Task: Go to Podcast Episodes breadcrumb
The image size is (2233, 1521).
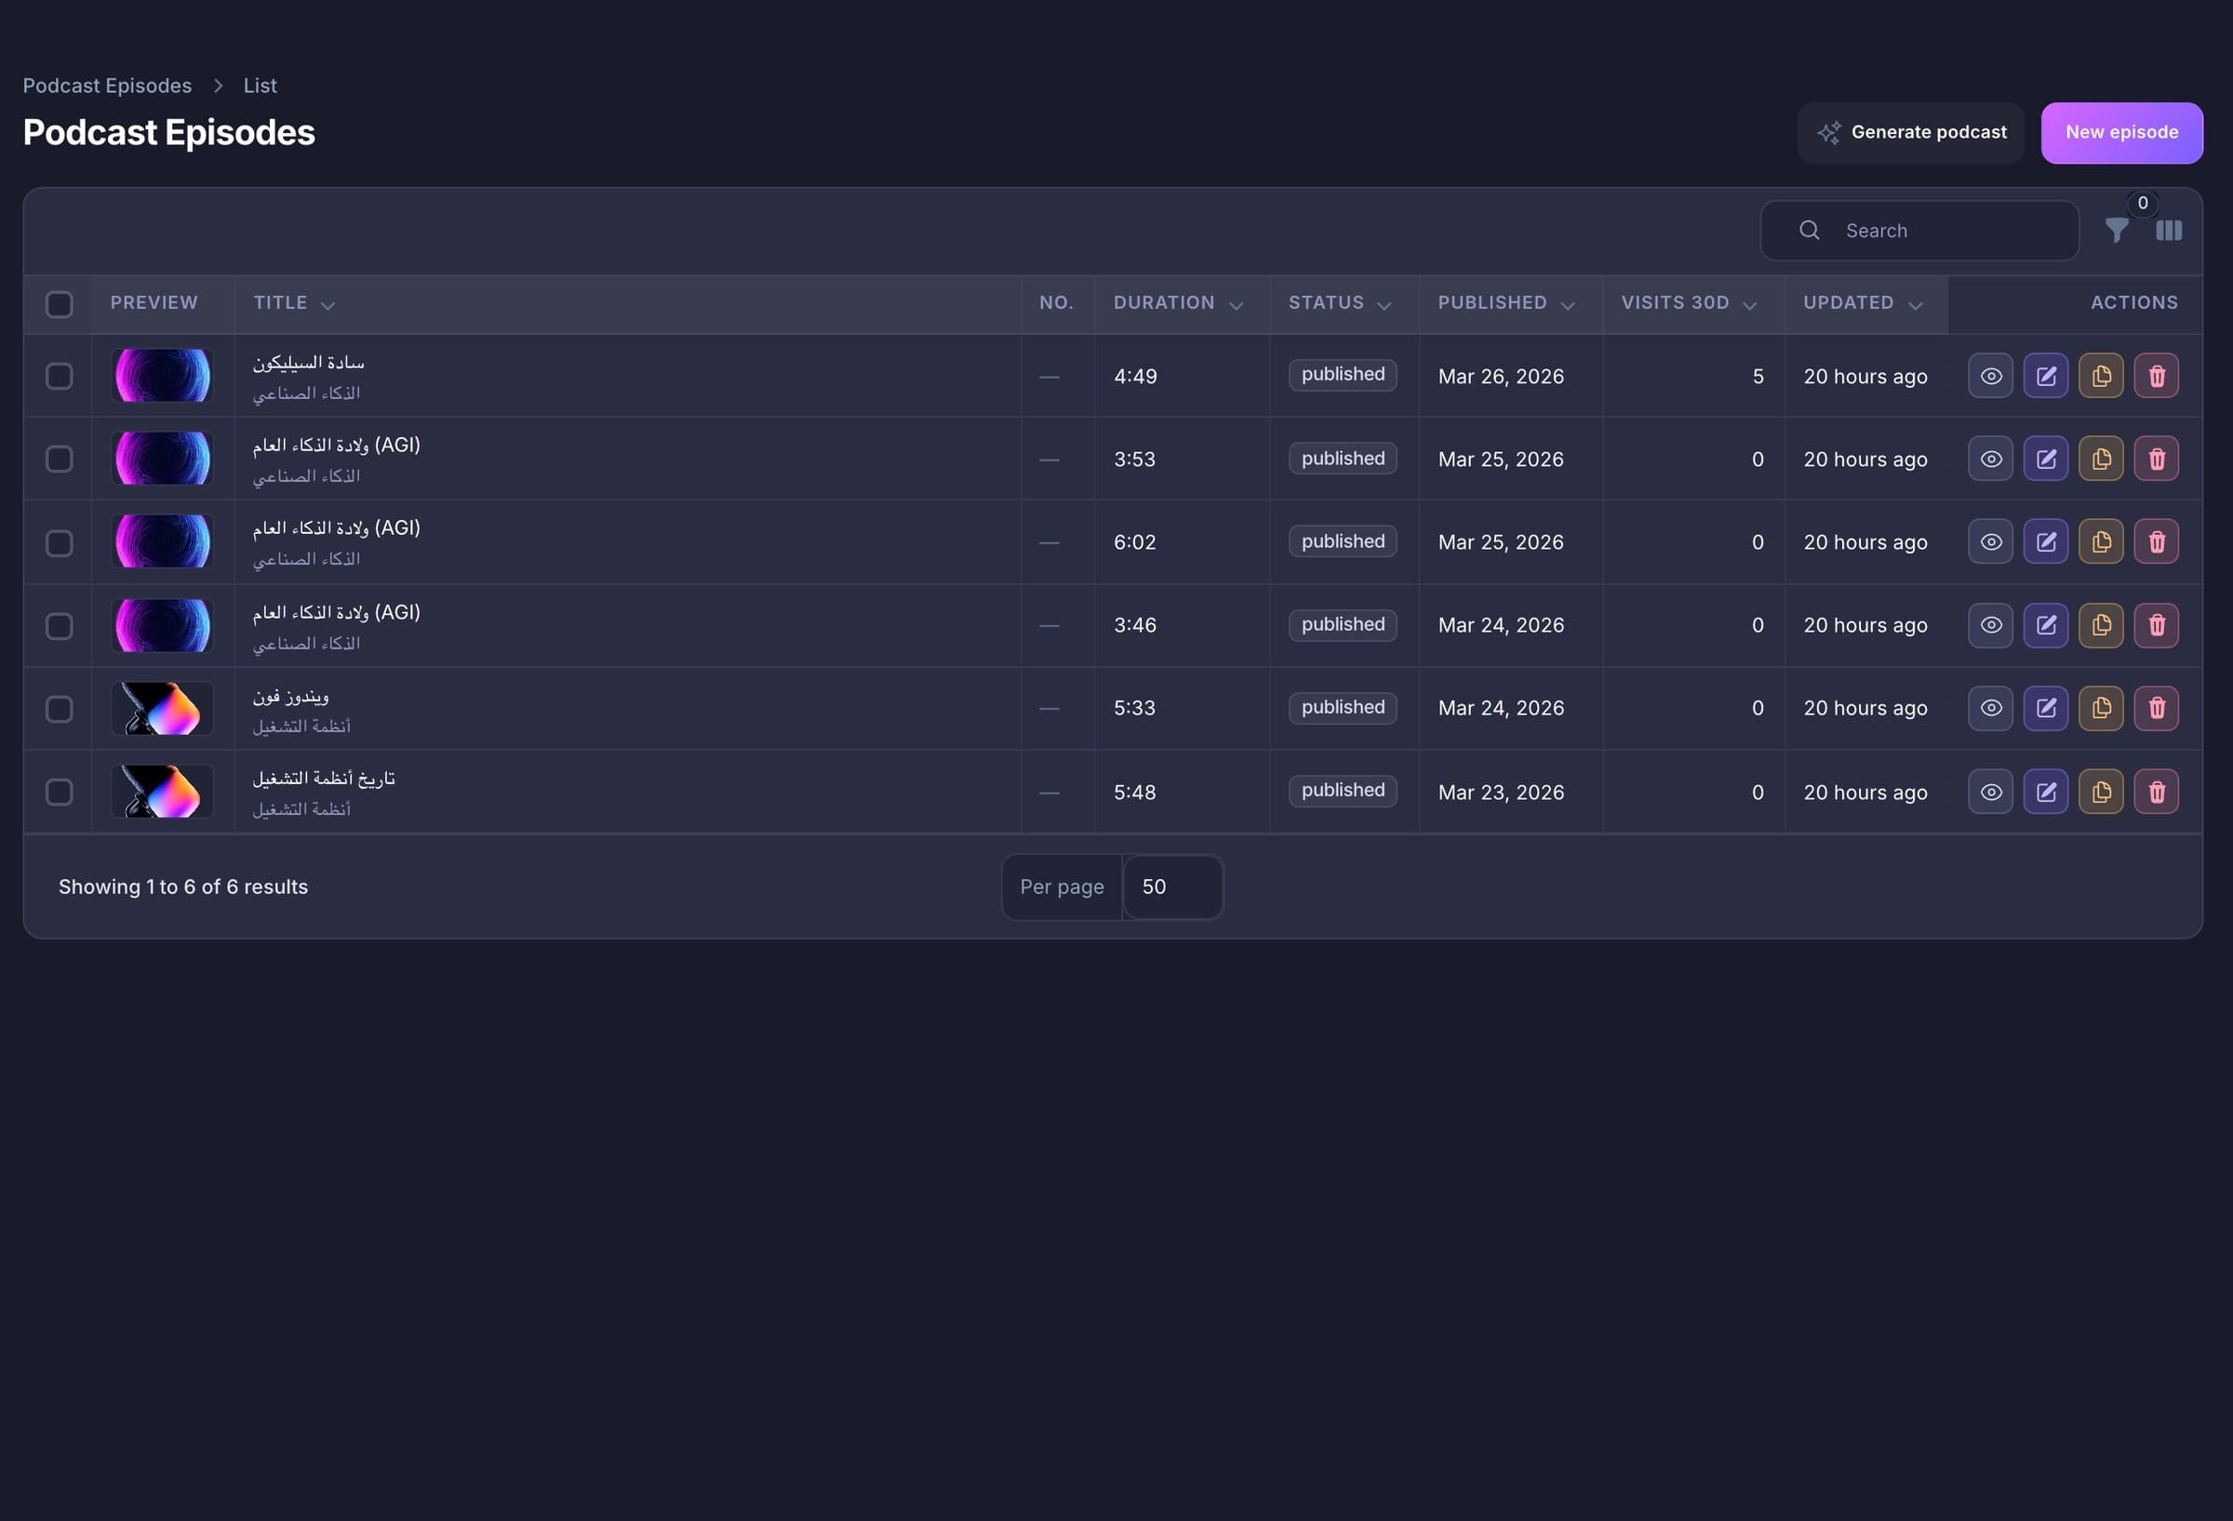Action: coord(107,86)
